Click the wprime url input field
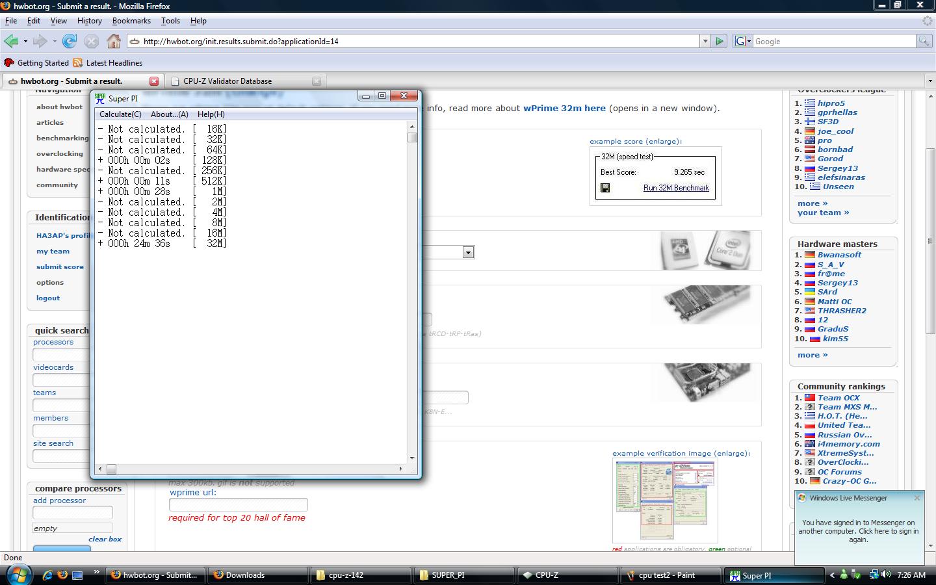This screenshot has height=585, width=936. 238,504
